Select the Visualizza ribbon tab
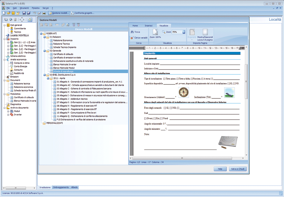The image size is (284, 197). click(x=164, y=25)
